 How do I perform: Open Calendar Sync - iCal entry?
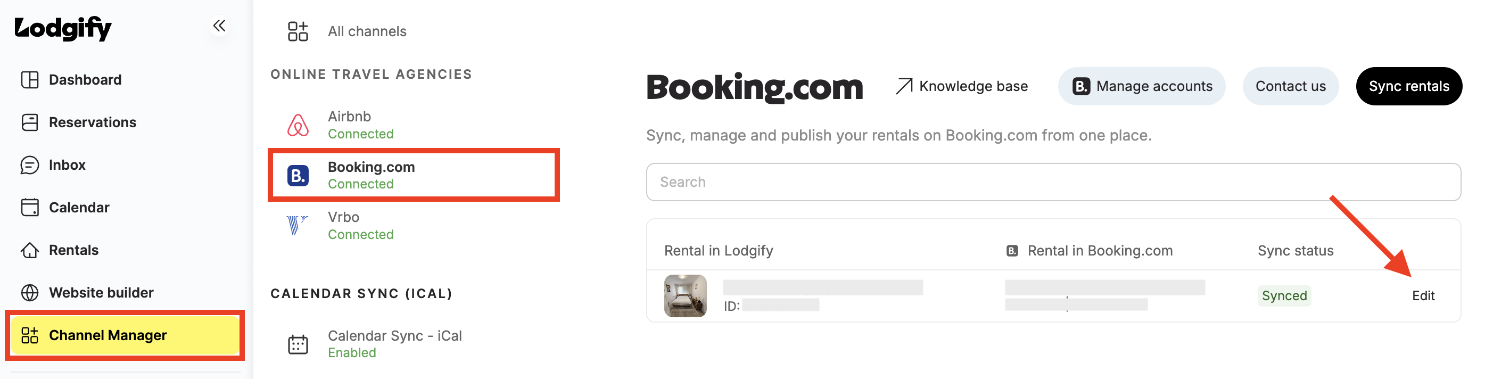414,344
